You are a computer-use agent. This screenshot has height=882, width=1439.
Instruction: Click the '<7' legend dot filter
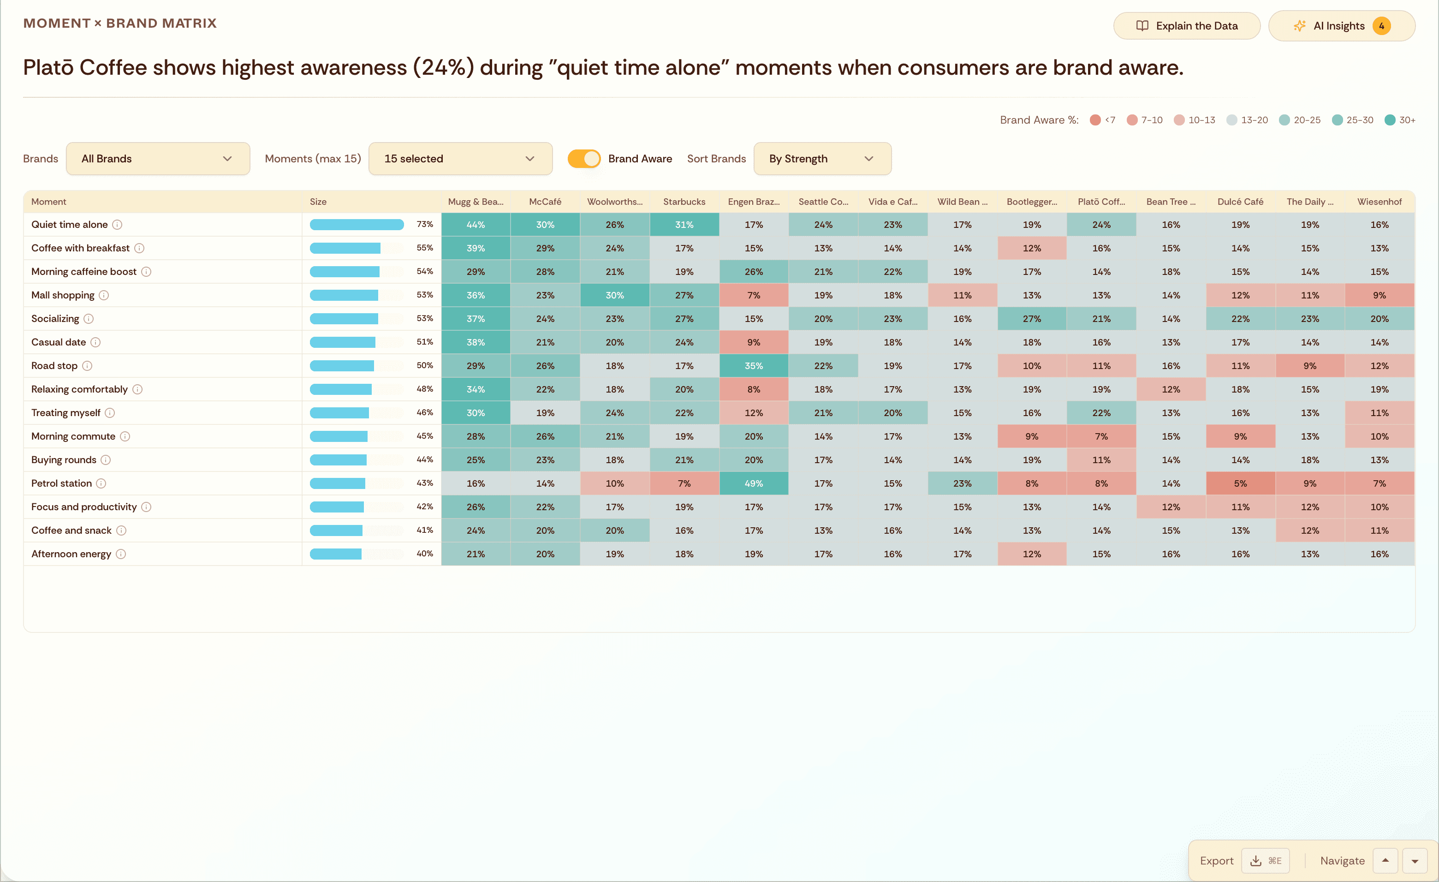coord(1095,120)
